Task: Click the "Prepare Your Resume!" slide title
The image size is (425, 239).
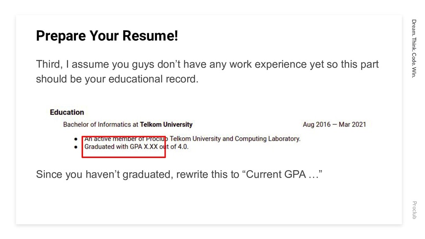Action: click(107, 36)
